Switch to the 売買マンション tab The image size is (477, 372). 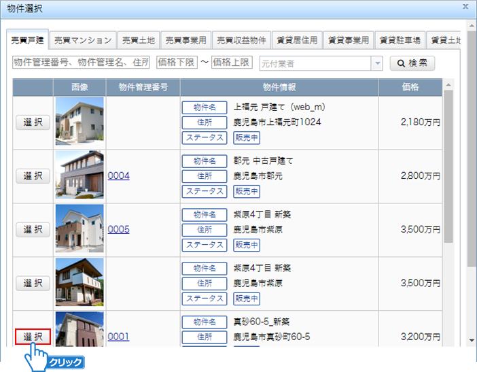click(82, 40)
